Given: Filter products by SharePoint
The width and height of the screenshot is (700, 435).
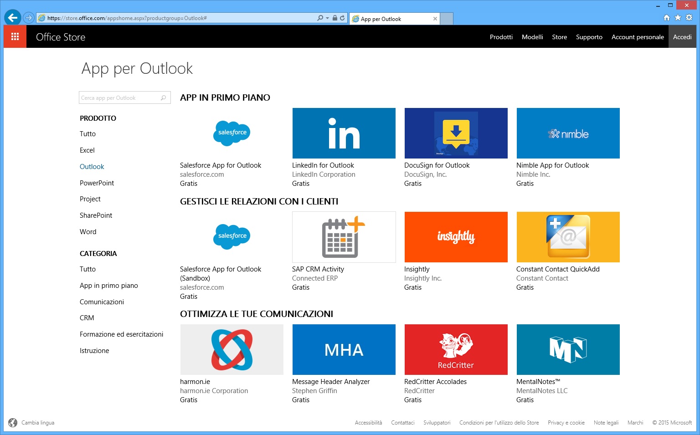Looking at the screenshot, I should 96,215.
